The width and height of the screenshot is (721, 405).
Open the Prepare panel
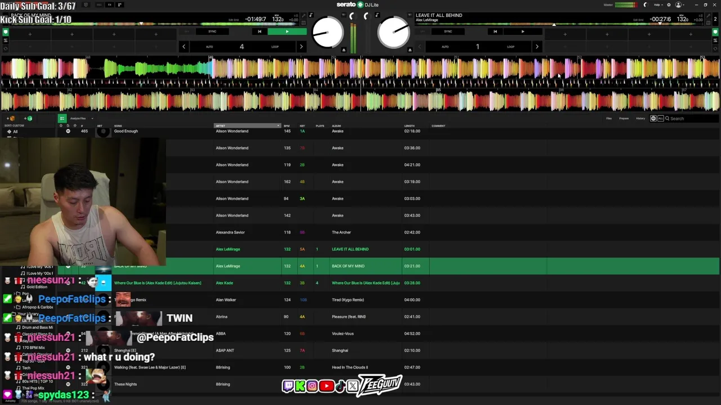pos(624,118)
